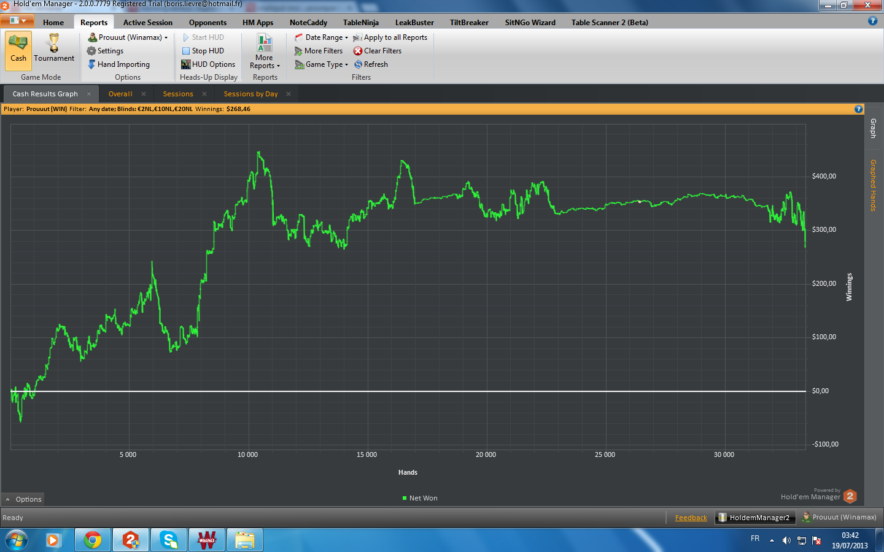Expand player Prouuut (Winamax) dropdown
884x552 pixels.
tap(128, 37)
